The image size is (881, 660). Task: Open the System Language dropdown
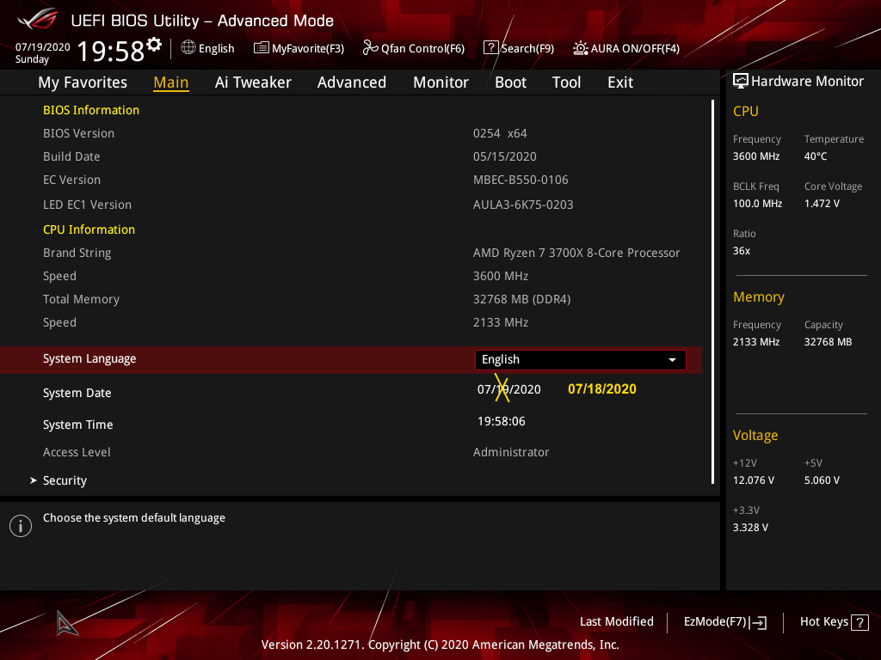[x=581, y=360]
